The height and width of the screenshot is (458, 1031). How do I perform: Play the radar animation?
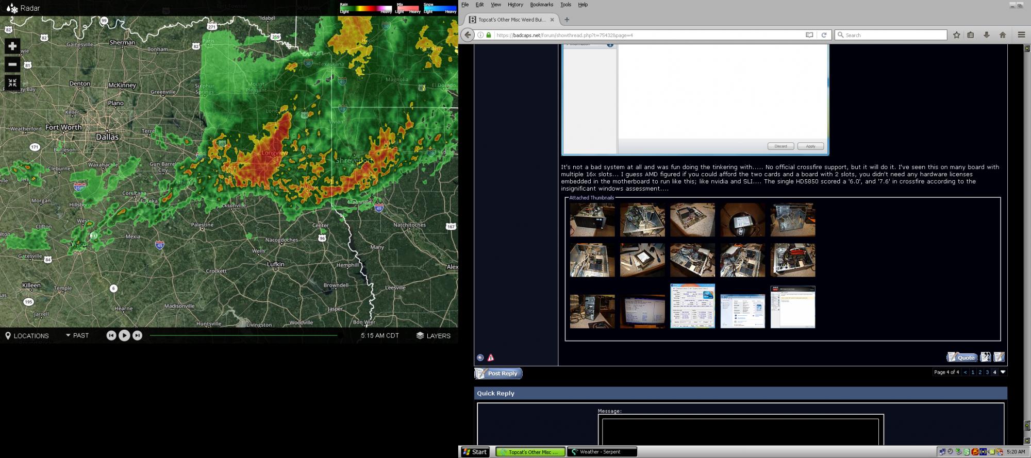[x=124, y=335]
